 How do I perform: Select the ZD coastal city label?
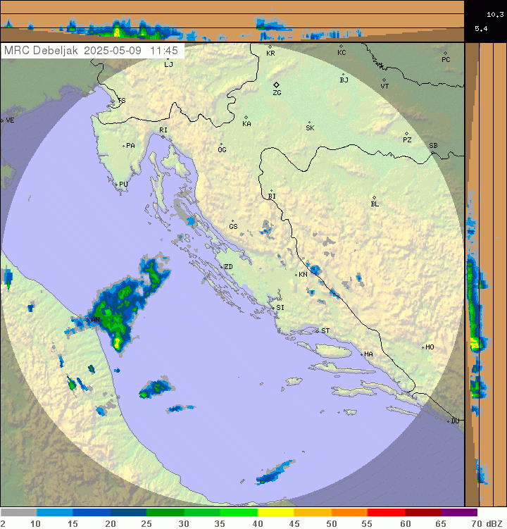(228, 267)
